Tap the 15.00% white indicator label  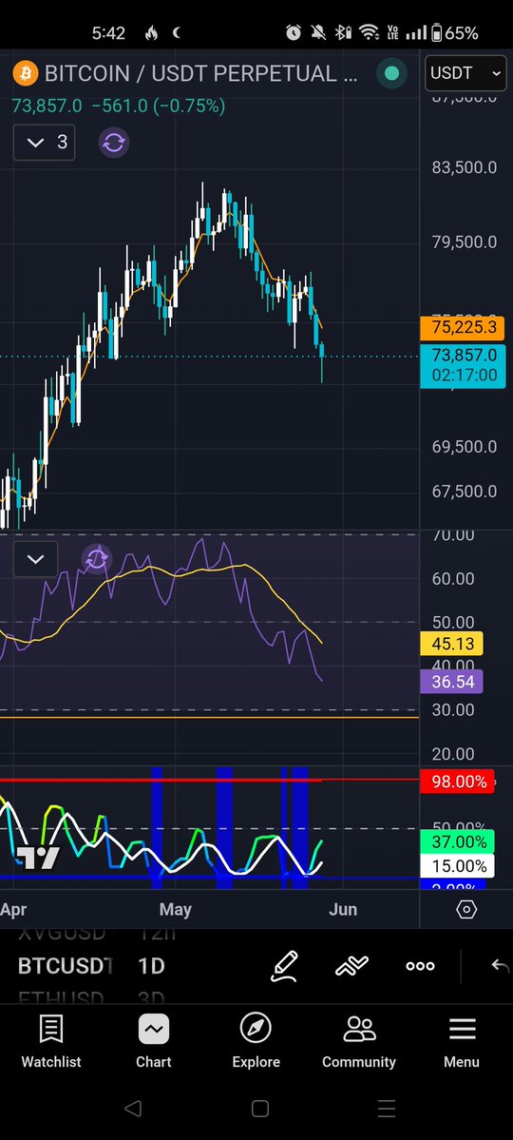click(x=457, y=866)
